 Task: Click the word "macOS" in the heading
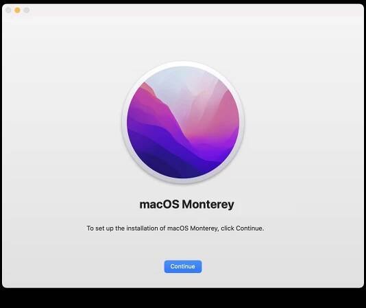159,204
